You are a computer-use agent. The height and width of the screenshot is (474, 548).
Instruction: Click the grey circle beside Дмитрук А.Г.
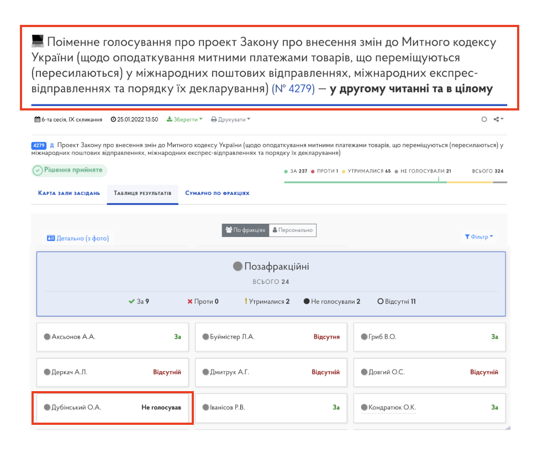(x=206, y=372)
